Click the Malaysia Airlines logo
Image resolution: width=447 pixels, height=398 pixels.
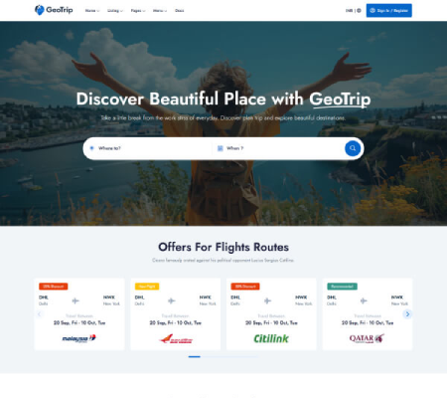[79, 338]
